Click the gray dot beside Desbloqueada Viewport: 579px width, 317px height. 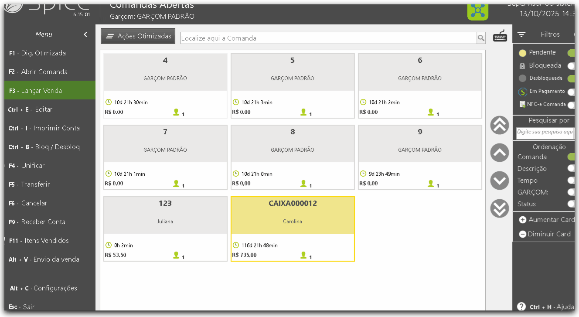point(522,79)
